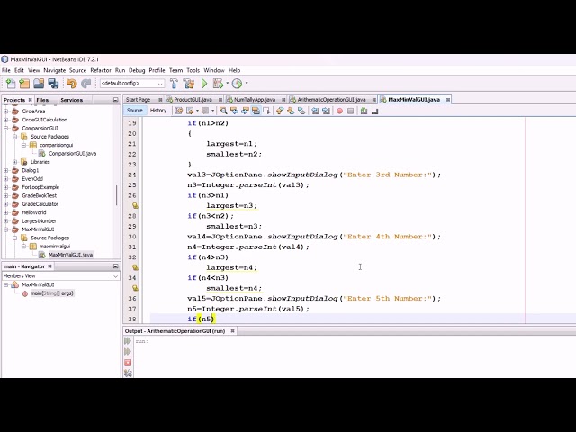Expand the Libraries node under ComparisionGUI
This screenshot has height=432, width=576.
tap(14, 162)
